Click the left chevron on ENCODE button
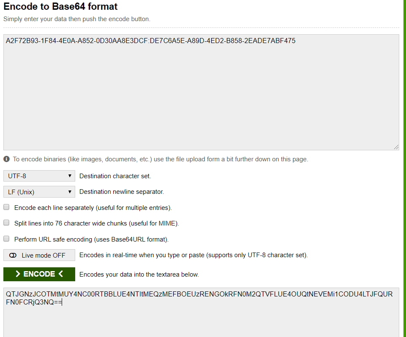The height and width of the screenshot is (337, 406). tap(61, 274)
